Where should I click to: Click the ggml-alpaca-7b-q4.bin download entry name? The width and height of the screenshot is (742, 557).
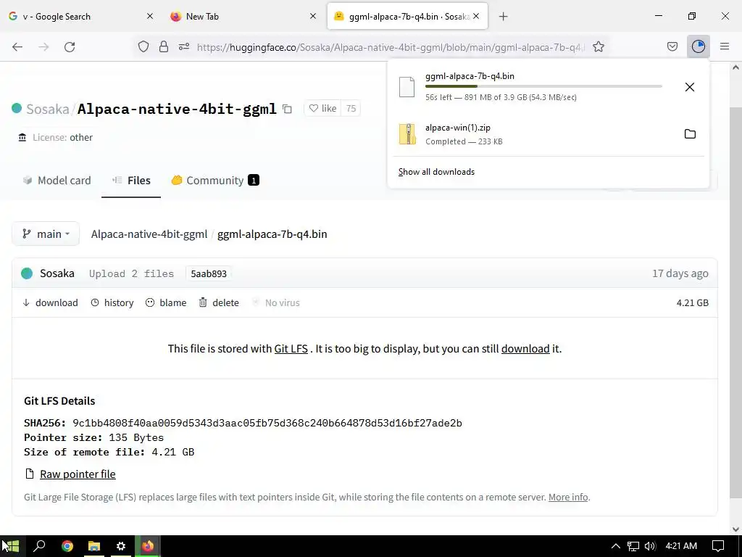[x=470, y=75]
